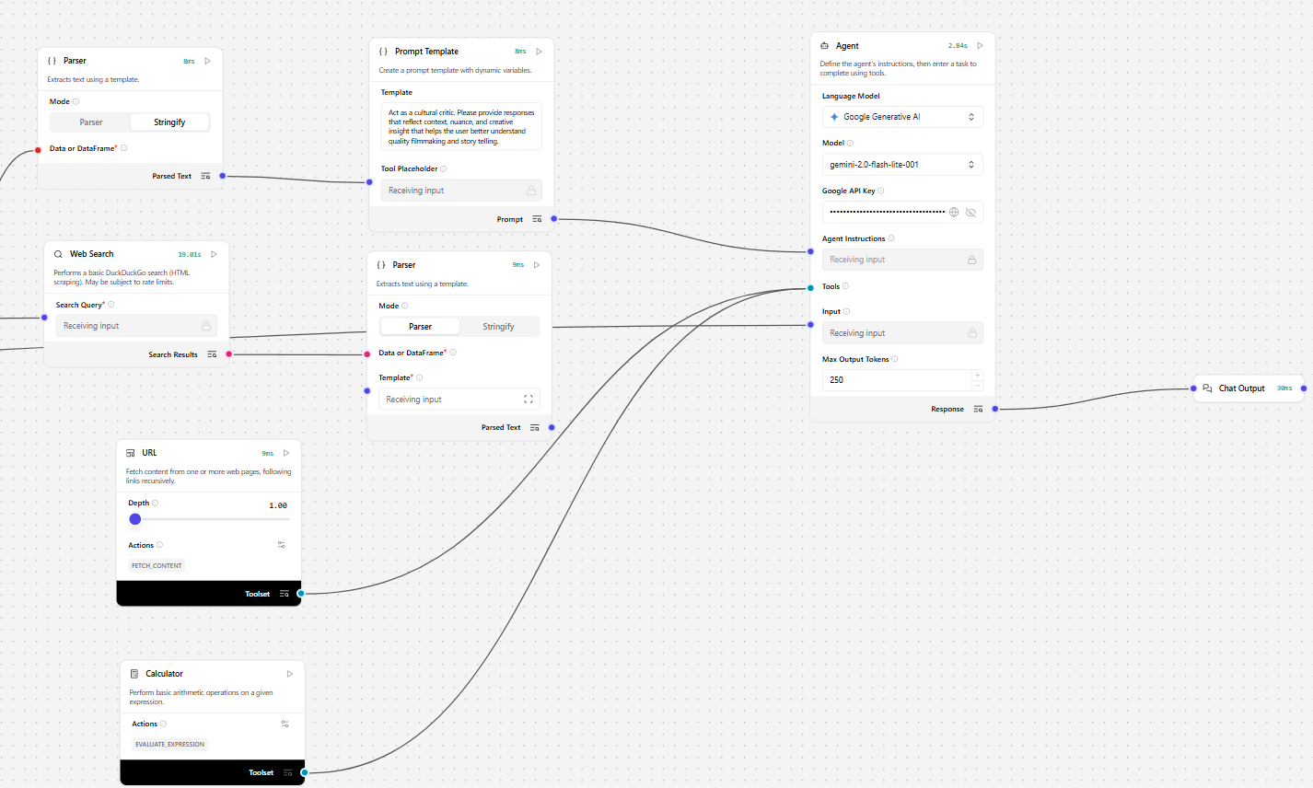
Task: Click the play icon on Calculator node
Action: click(x=290, y=674)
